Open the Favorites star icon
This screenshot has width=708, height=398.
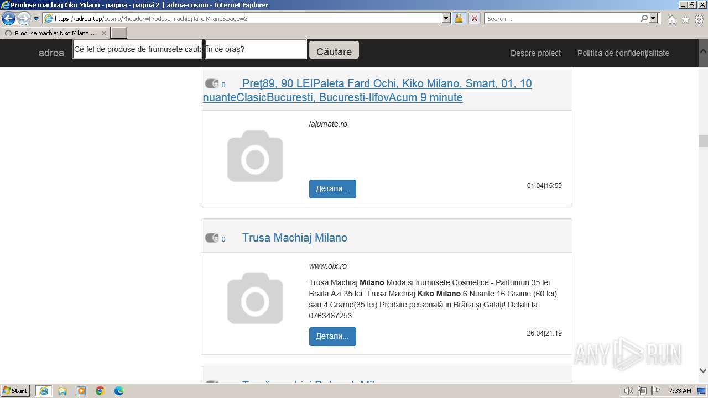[x=685, y=19]
